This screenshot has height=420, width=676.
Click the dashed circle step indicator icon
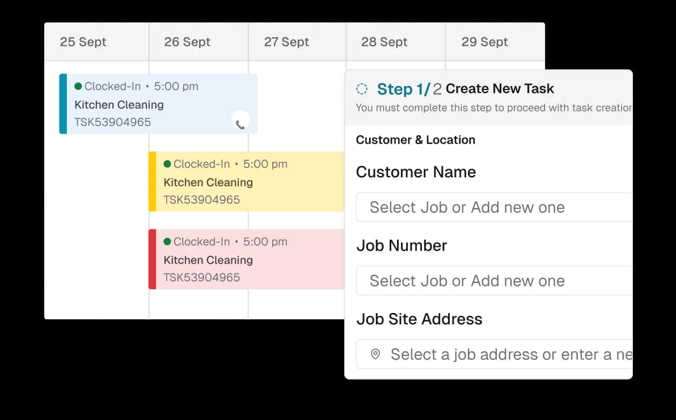tap(361, 89)
